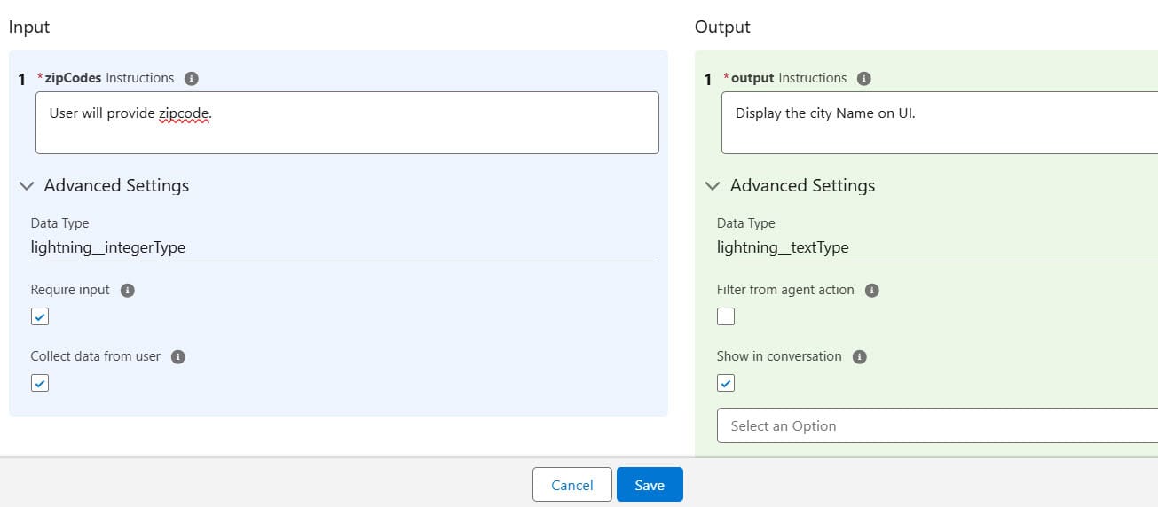Edit the output instructions text area

click(940, 122)
